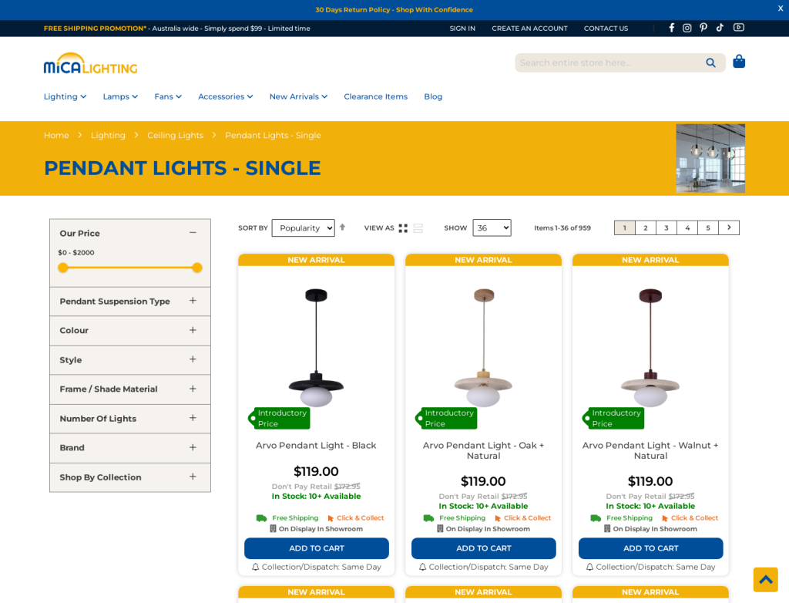Toggle sort direction arrow
Viewport: 789px width, 603px height.
342,227
